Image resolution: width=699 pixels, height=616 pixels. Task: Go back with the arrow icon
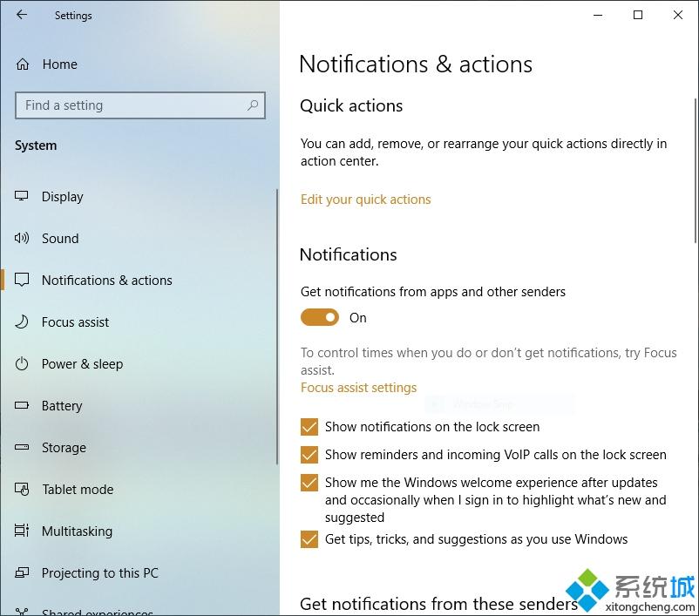(x=22, y=15)
